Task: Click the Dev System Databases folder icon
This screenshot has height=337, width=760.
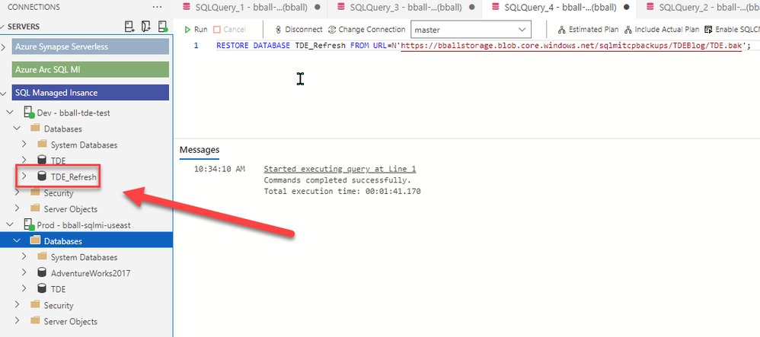Action: (42, 145)
